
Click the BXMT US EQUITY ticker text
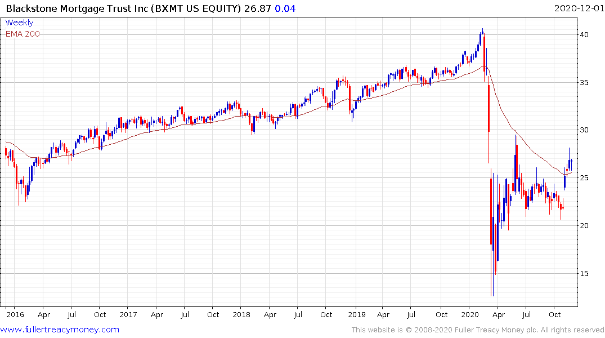[196, 8]
